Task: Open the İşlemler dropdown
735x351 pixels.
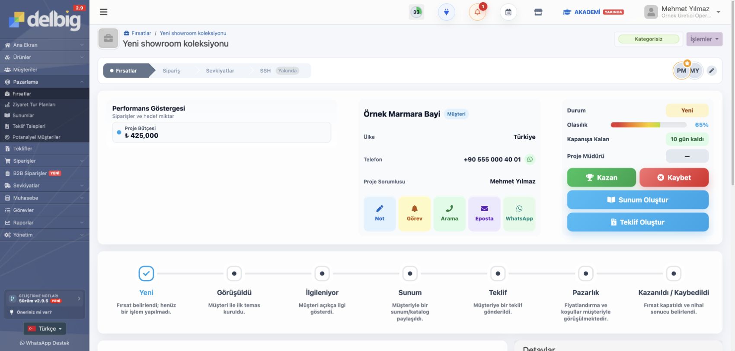Action: click(x=704, y=39)
